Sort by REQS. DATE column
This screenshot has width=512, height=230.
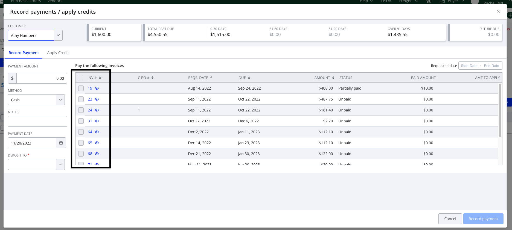pyautogui.click(x=200, y=78)
